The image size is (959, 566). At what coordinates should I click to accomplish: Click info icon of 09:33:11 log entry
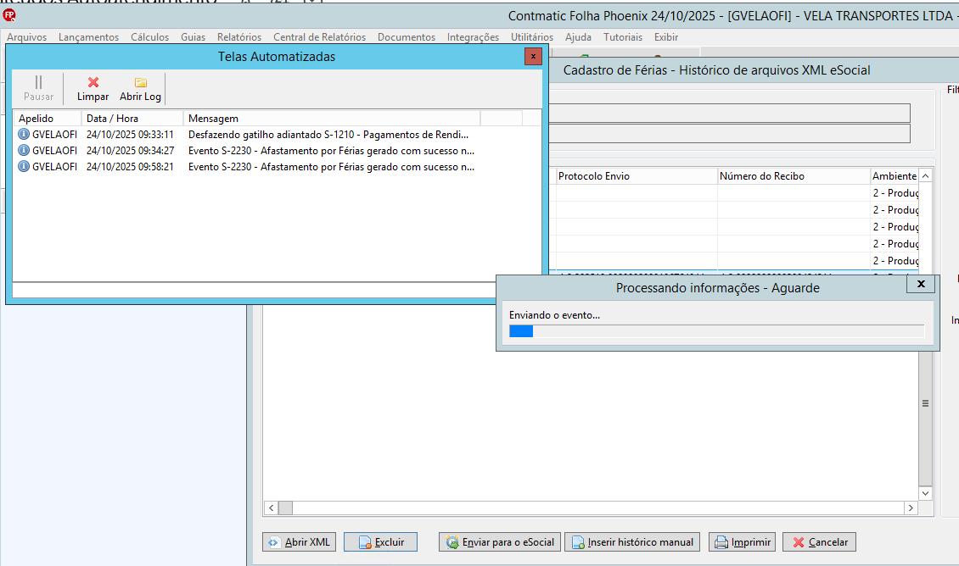point(24,135)
